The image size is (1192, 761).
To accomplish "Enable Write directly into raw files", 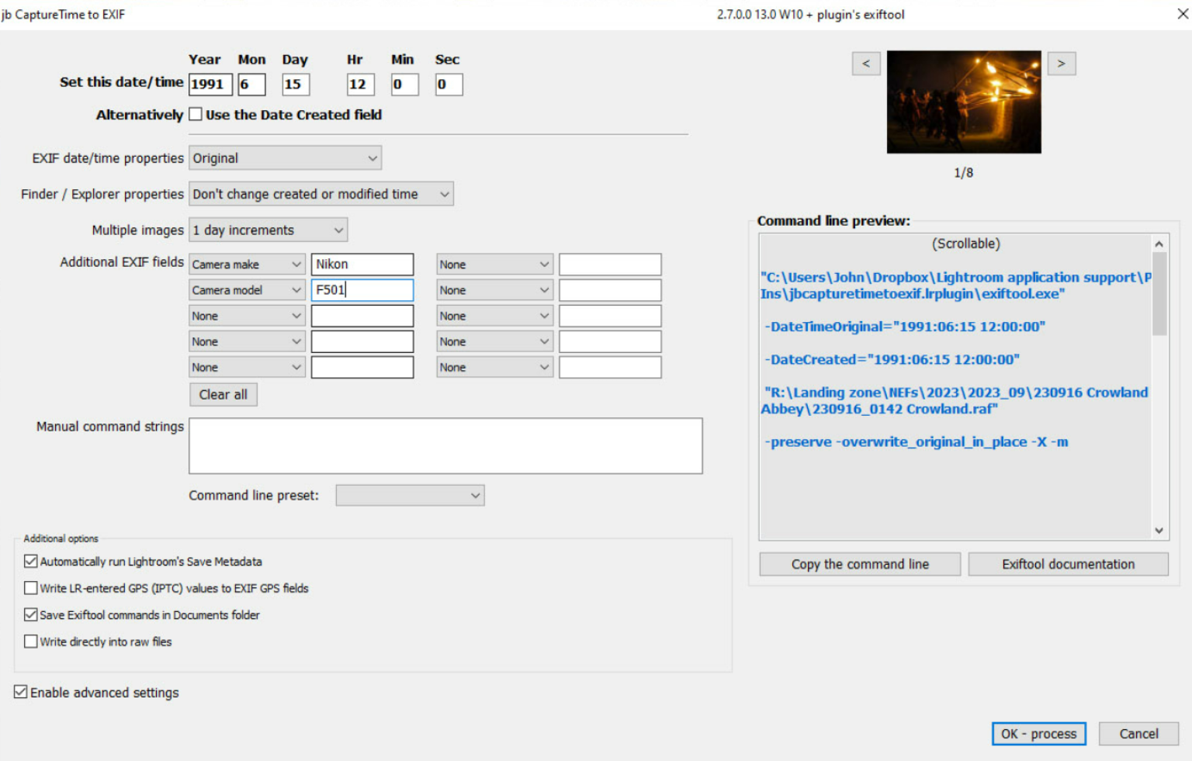I will point(31,642).
